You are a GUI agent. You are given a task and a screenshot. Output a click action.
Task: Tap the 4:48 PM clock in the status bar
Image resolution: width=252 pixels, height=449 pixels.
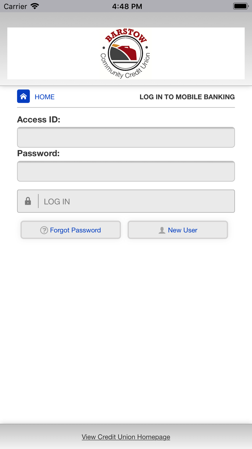click(x=127, y=6)
